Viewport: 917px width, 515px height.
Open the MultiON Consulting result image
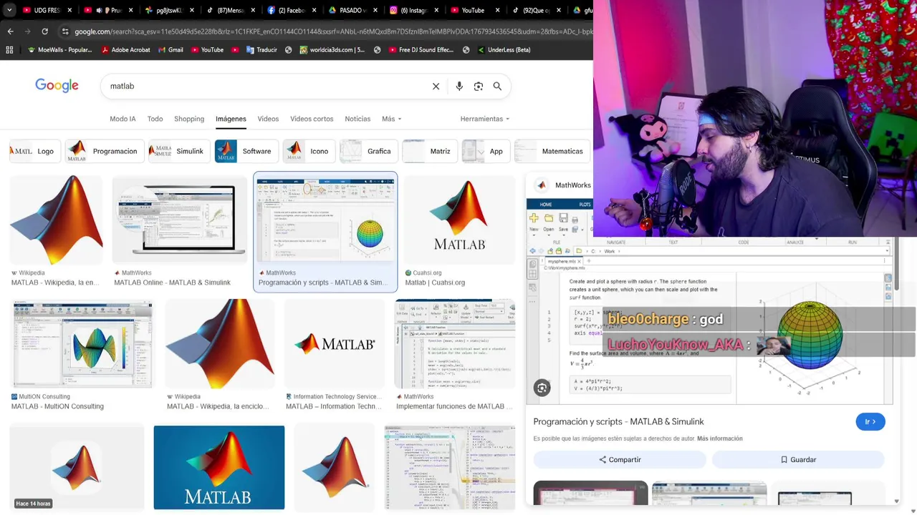[82, 344]
